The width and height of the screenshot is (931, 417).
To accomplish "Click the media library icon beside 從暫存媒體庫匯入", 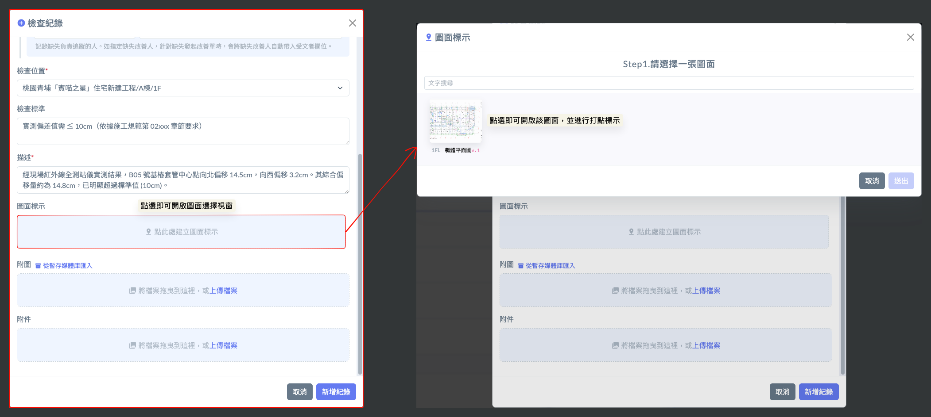I will [38, 266].
